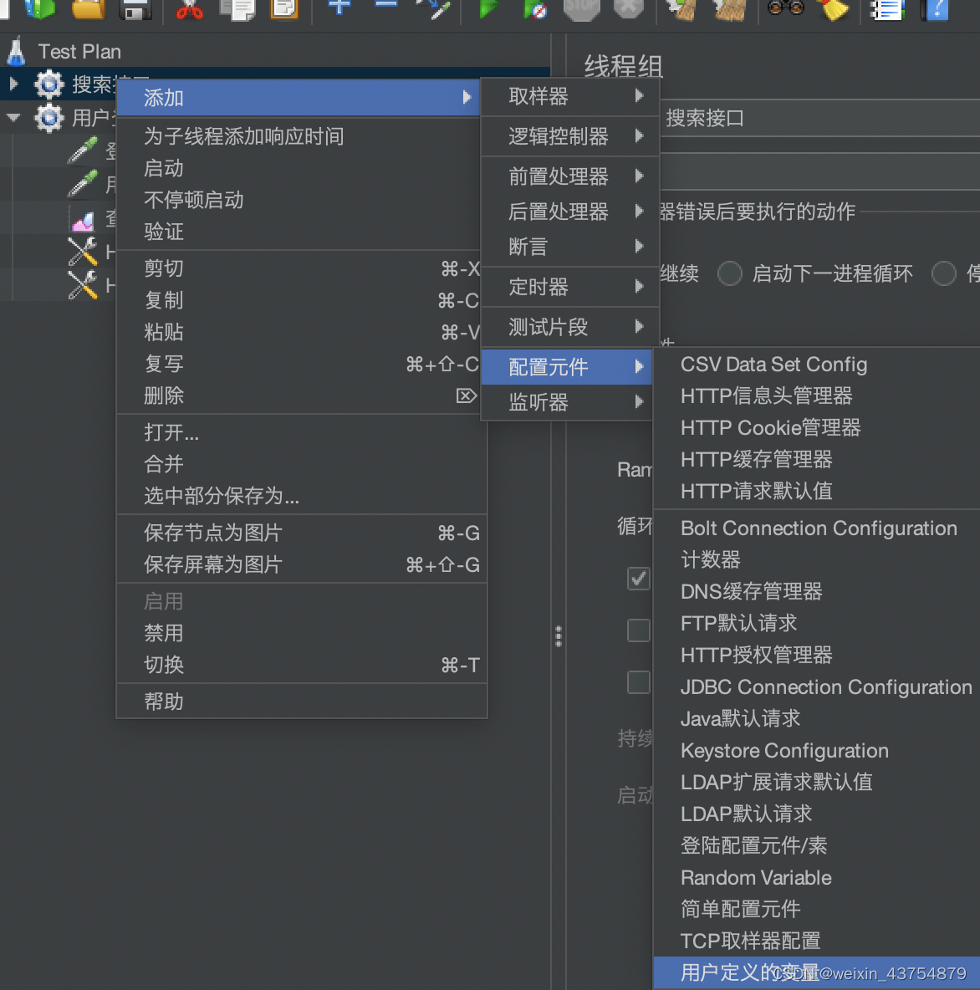980x990 pixels.
Task: Click the submenu arrow on 添加
Action: coord(467,97)
